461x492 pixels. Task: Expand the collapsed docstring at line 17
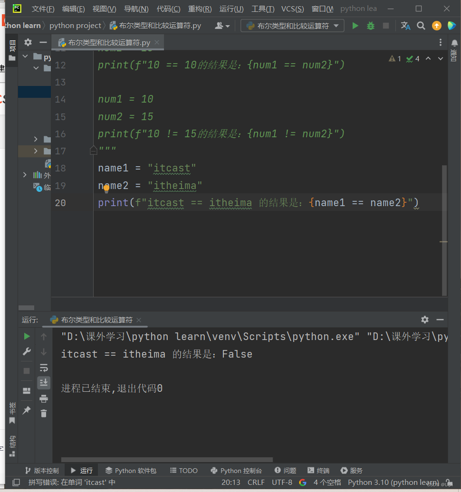tap(93, 150)
